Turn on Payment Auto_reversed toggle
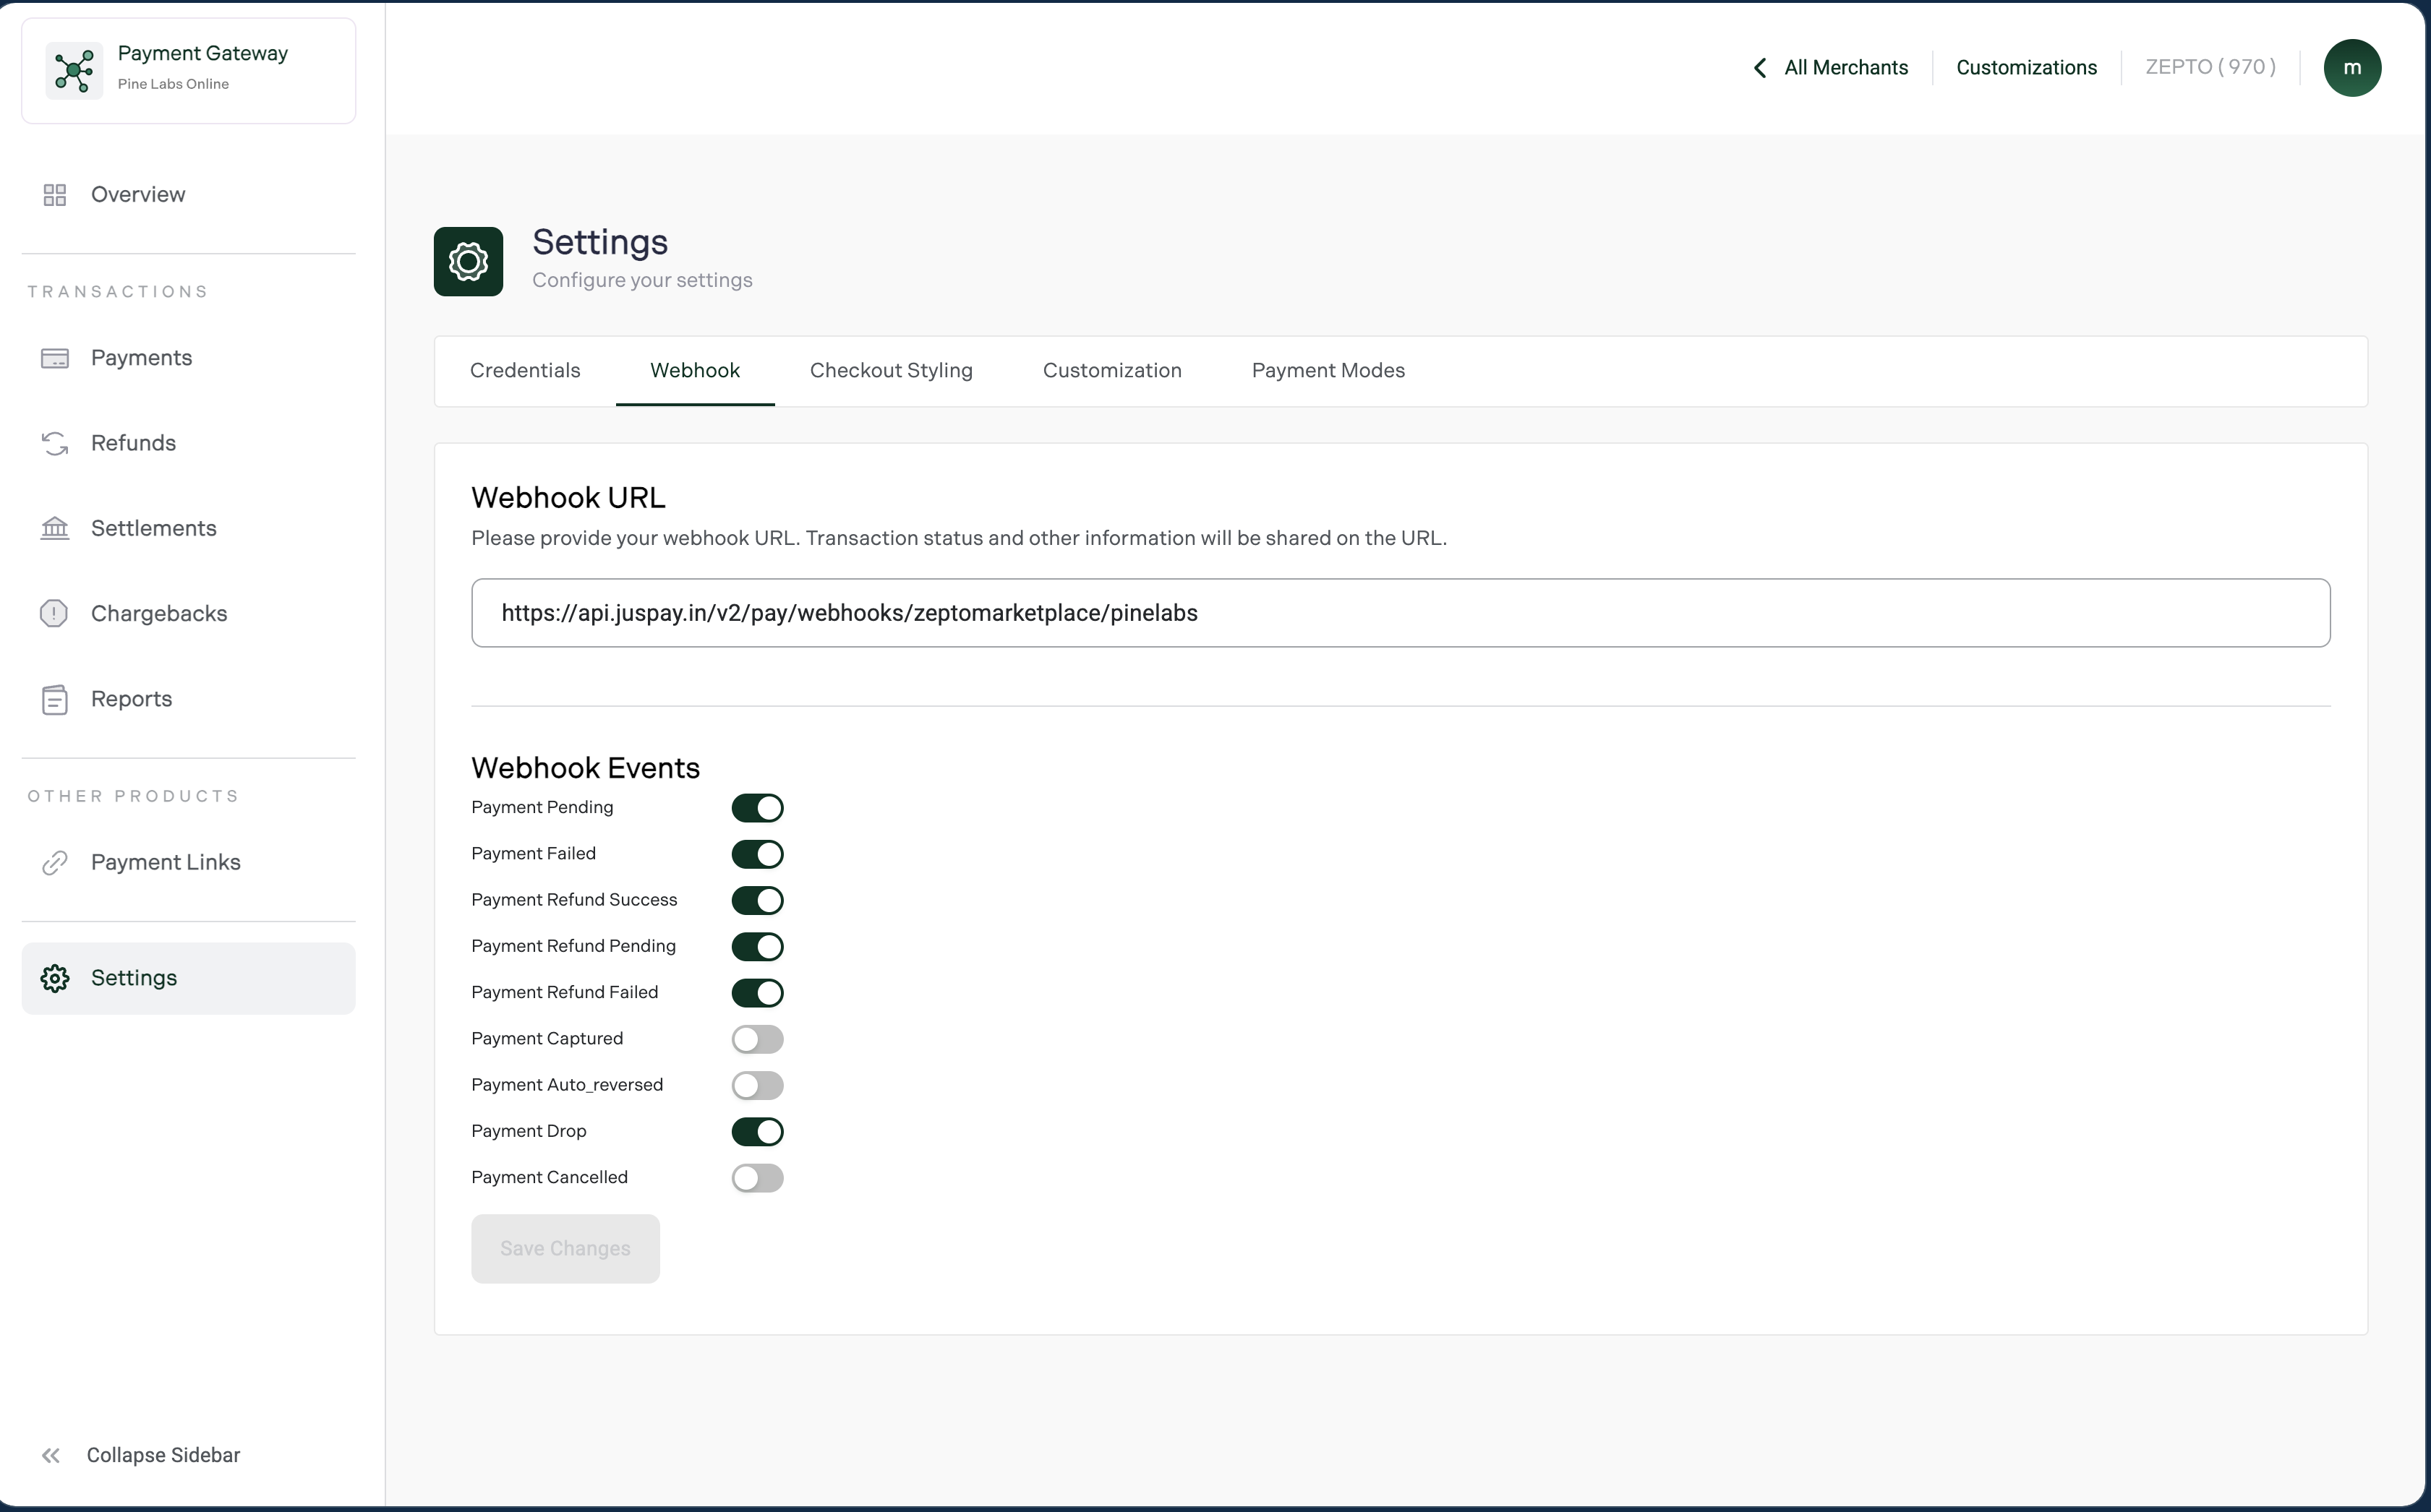 coord(757,1085)
